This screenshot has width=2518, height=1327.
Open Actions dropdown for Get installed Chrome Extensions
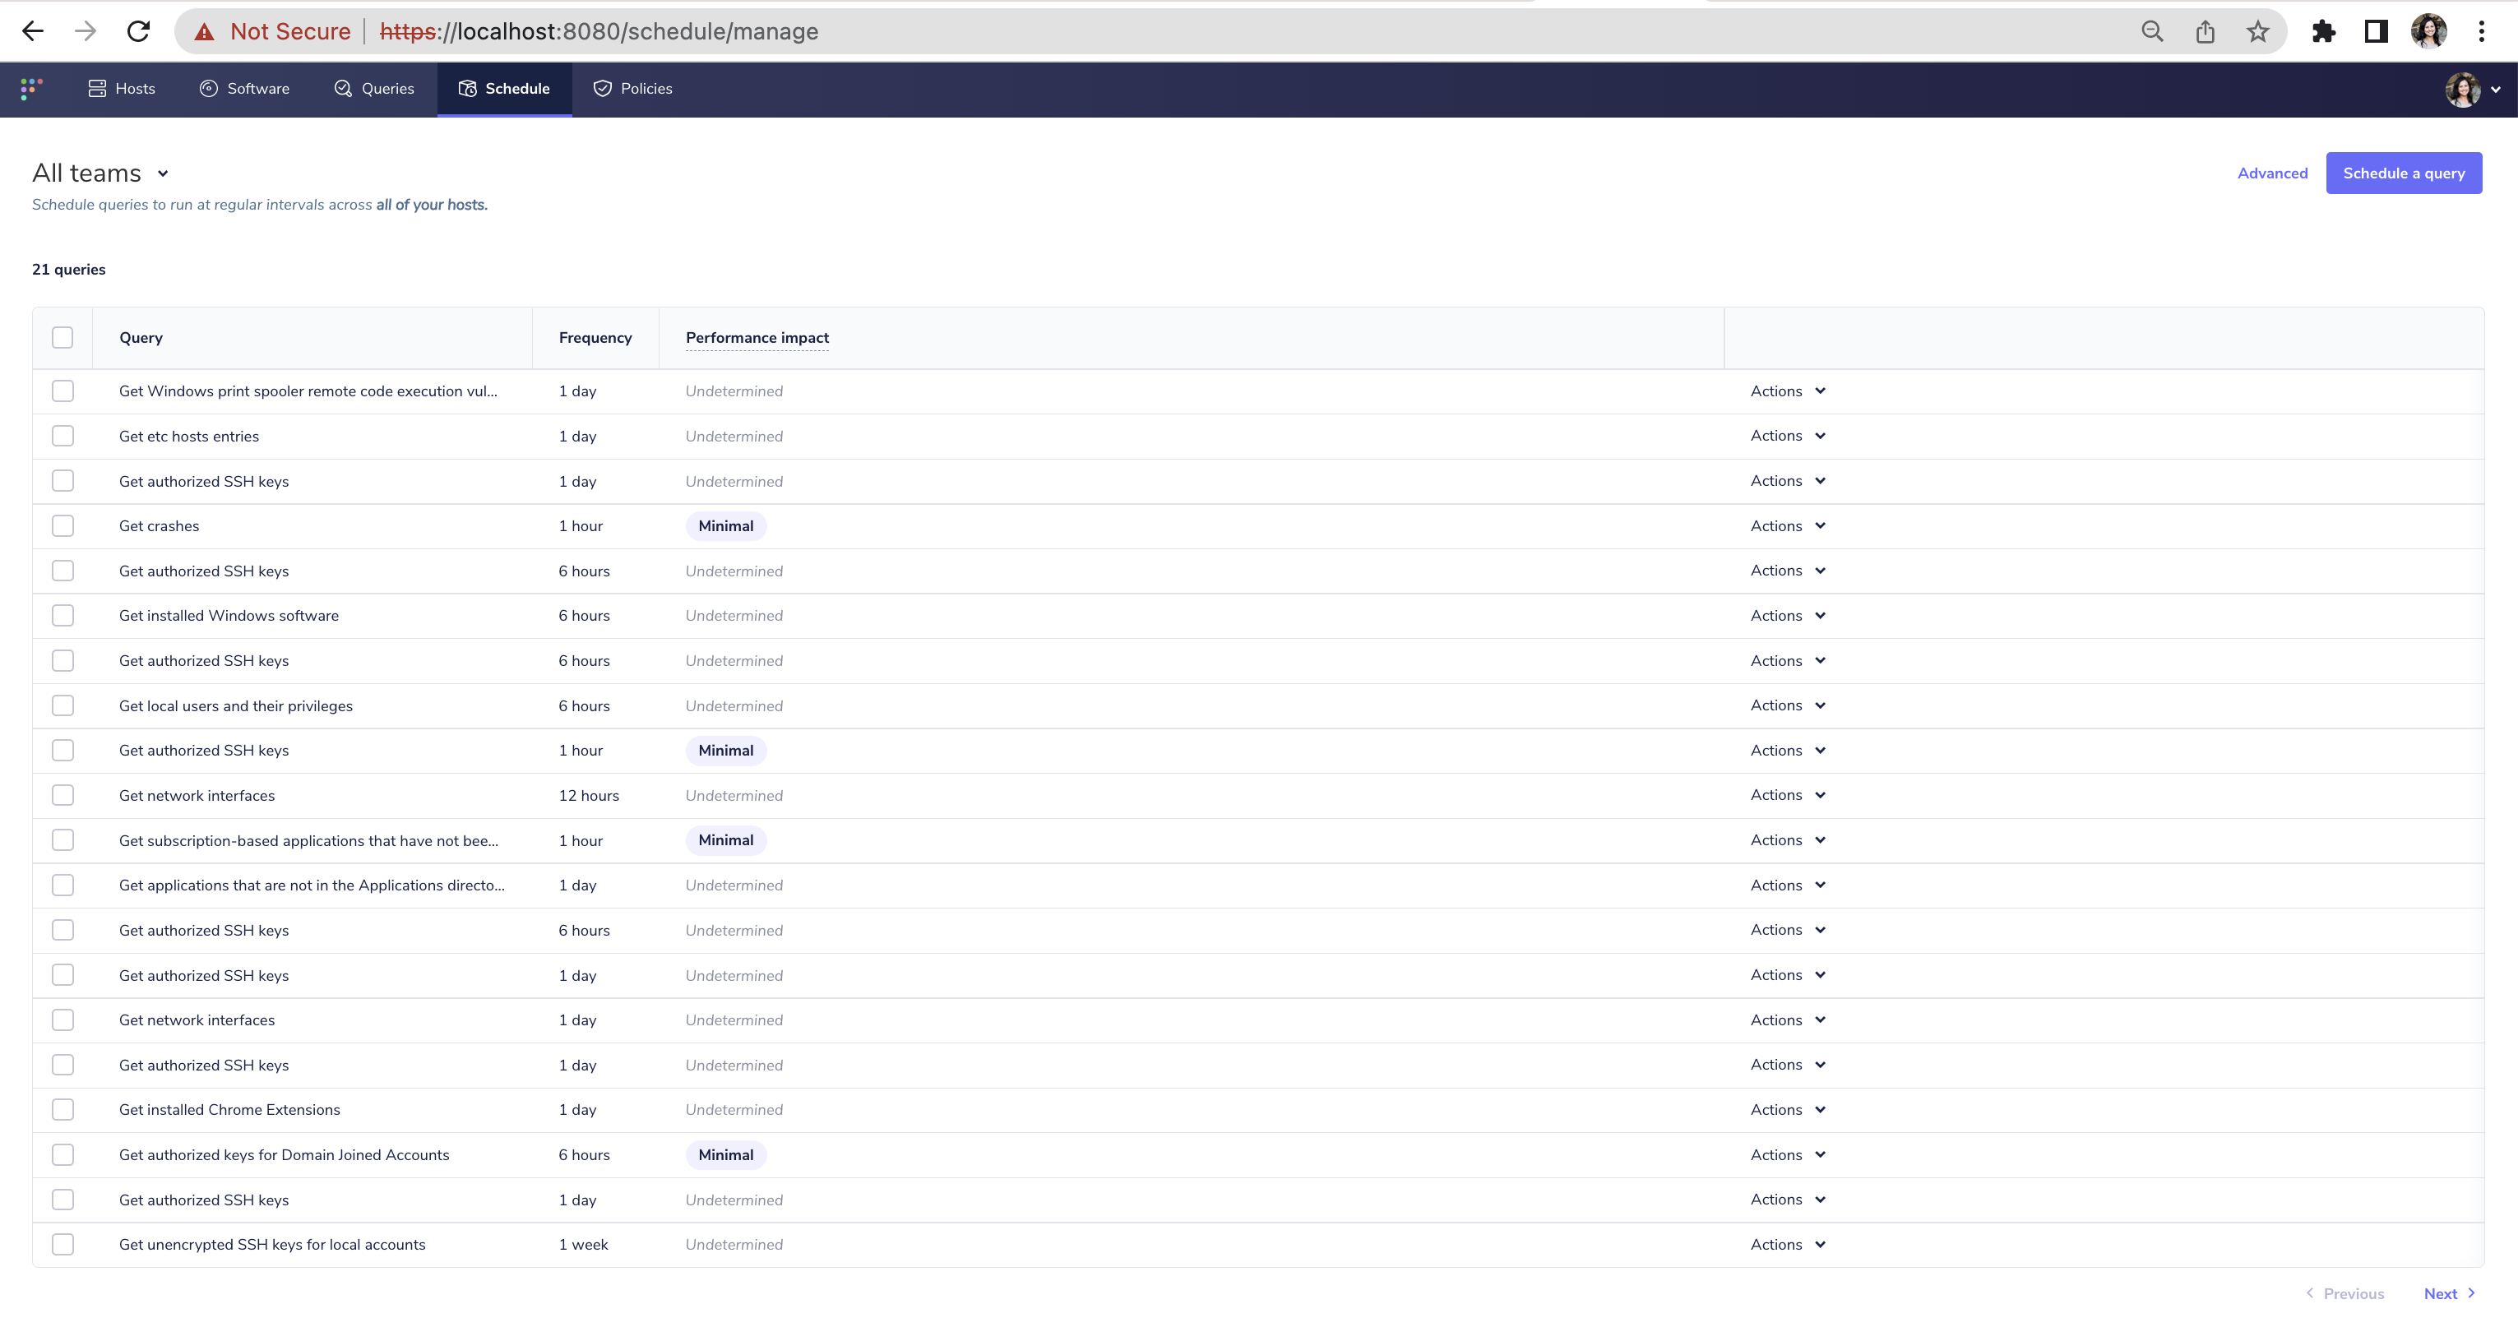tap(1787, 1109)
